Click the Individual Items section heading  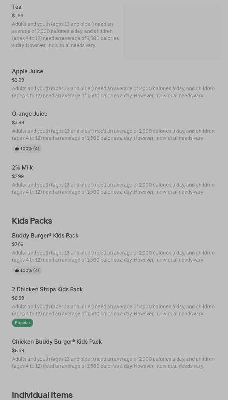[x=42, y=395]
